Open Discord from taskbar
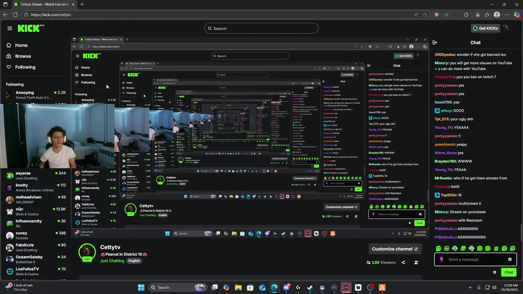This screenshot has height=294, width=523. pos(286,287)
